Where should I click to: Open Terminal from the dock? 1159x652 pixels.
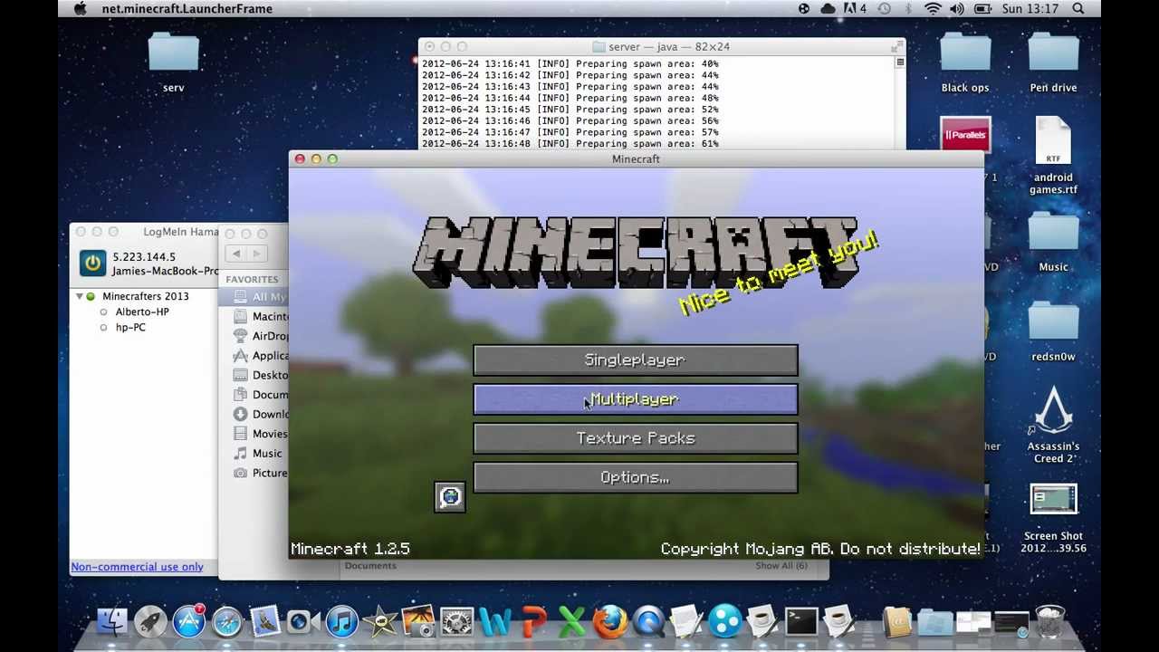(x=801, y=622)
